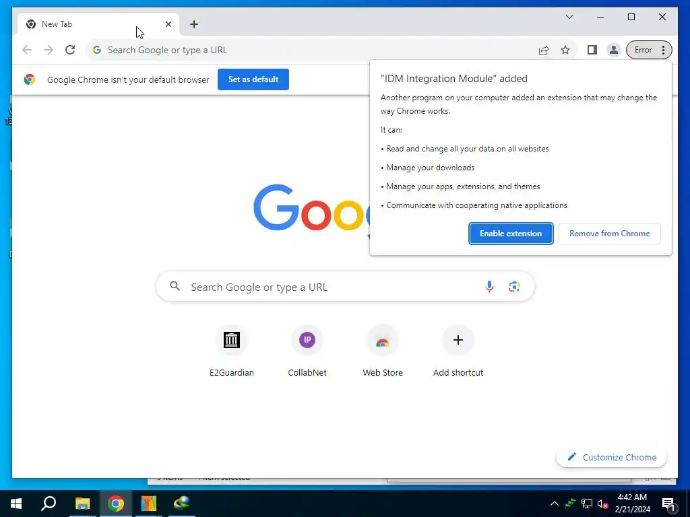
Task: Start voice search with microphone icon
Action: (x=489, y=287)
